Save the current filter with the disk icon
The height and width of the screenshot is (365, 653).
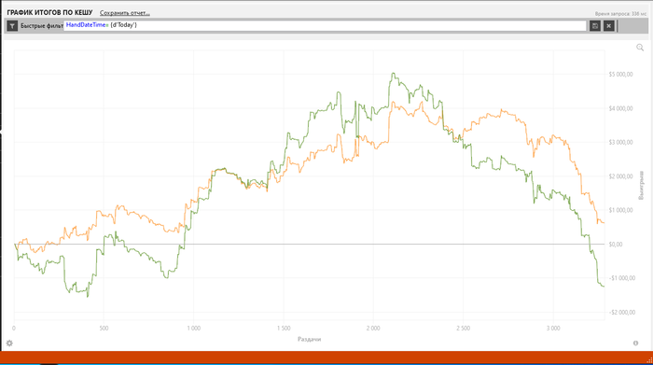pos(595,26)
